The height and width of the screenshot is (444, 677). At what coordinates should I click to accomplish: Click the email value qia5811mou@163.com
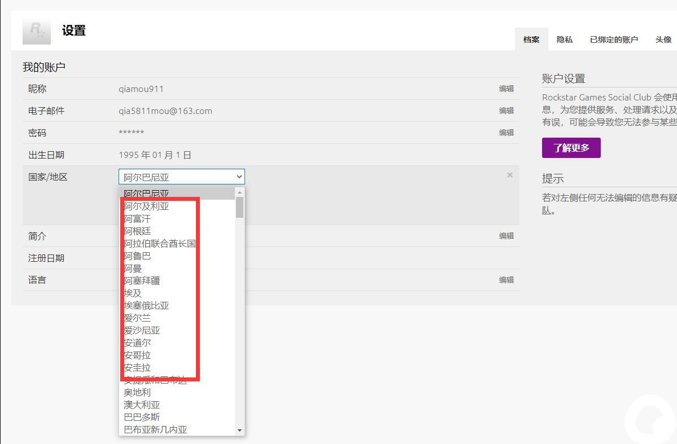[165, 111]
